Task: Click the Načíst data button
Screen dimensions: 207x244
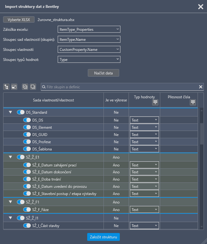Action: 103,73
